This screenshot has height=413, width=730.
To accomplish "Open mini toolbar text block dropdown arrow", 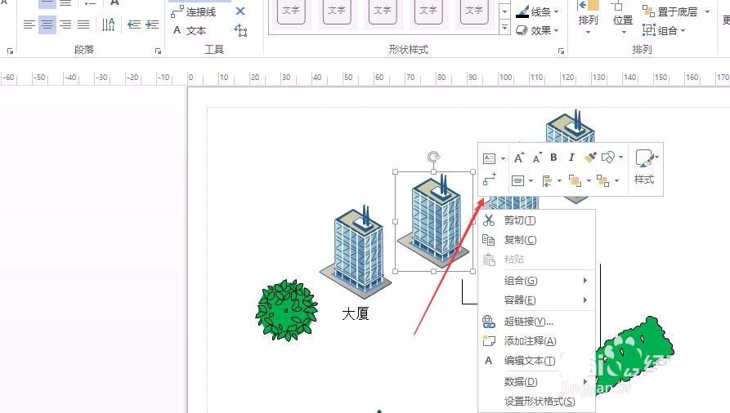I will [503, 158].
